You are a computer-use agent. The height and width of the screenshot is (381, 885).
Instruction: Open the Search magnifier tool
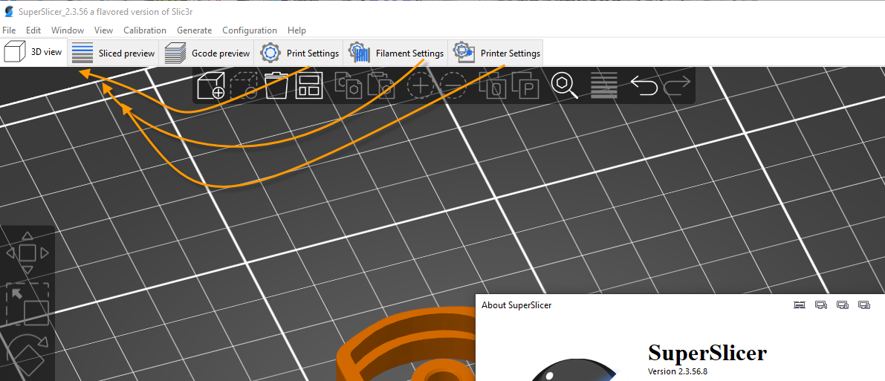(x=565, y=86)
